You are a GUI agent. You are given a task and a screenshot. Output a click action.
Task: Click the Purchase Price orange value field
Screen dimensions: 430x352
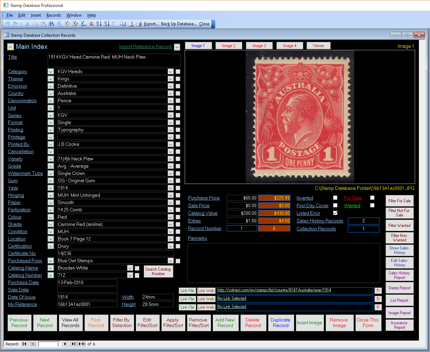click(x=274, y=198)
